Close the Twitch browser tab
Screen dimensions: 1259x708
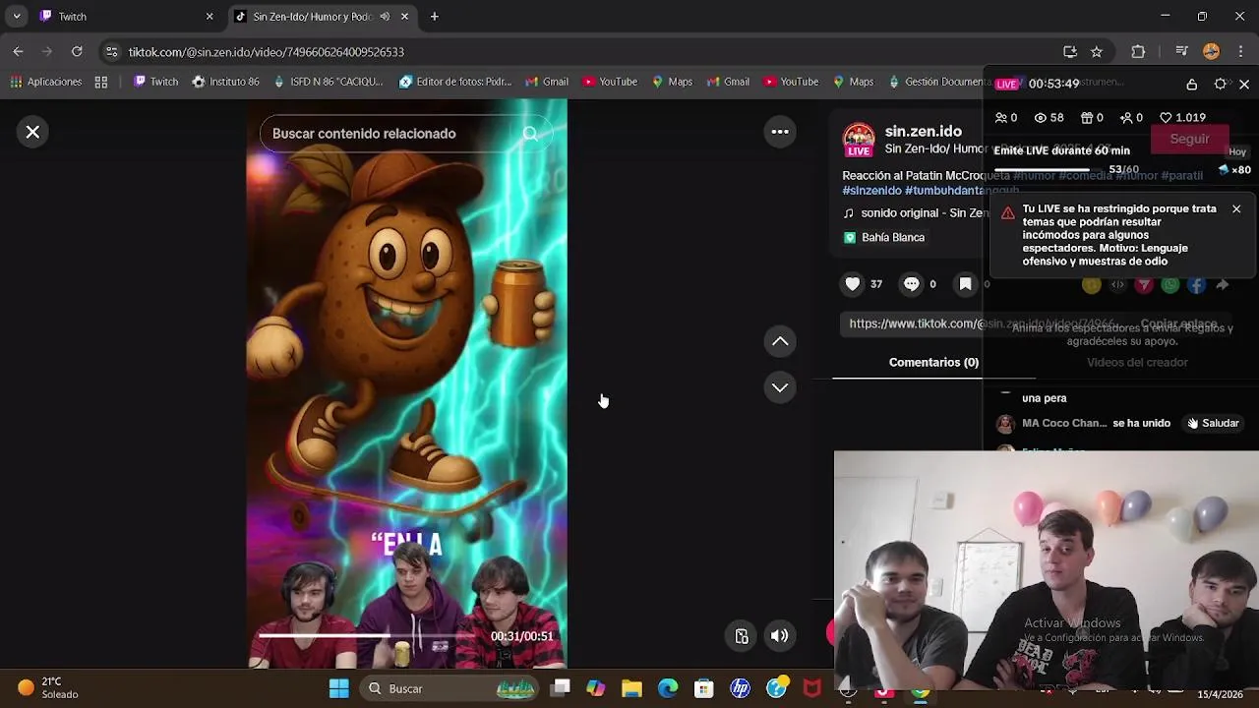point(209,17)
